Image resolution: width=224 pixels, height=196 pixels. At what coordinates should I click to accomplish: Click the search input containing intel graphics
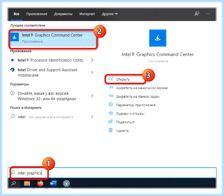[x=112, y=173]
